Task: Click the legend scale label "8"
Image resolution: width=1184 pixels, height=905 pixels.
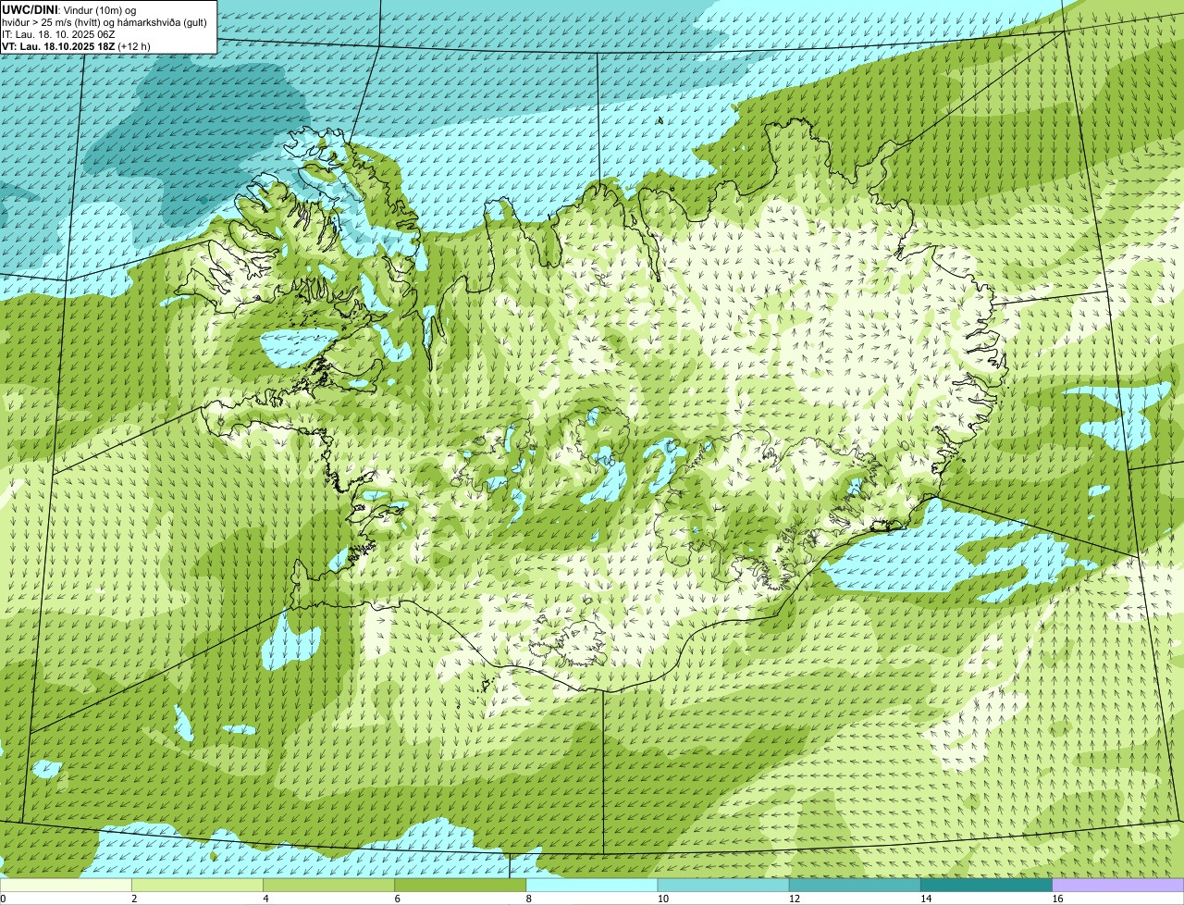Action: point(528,899)
